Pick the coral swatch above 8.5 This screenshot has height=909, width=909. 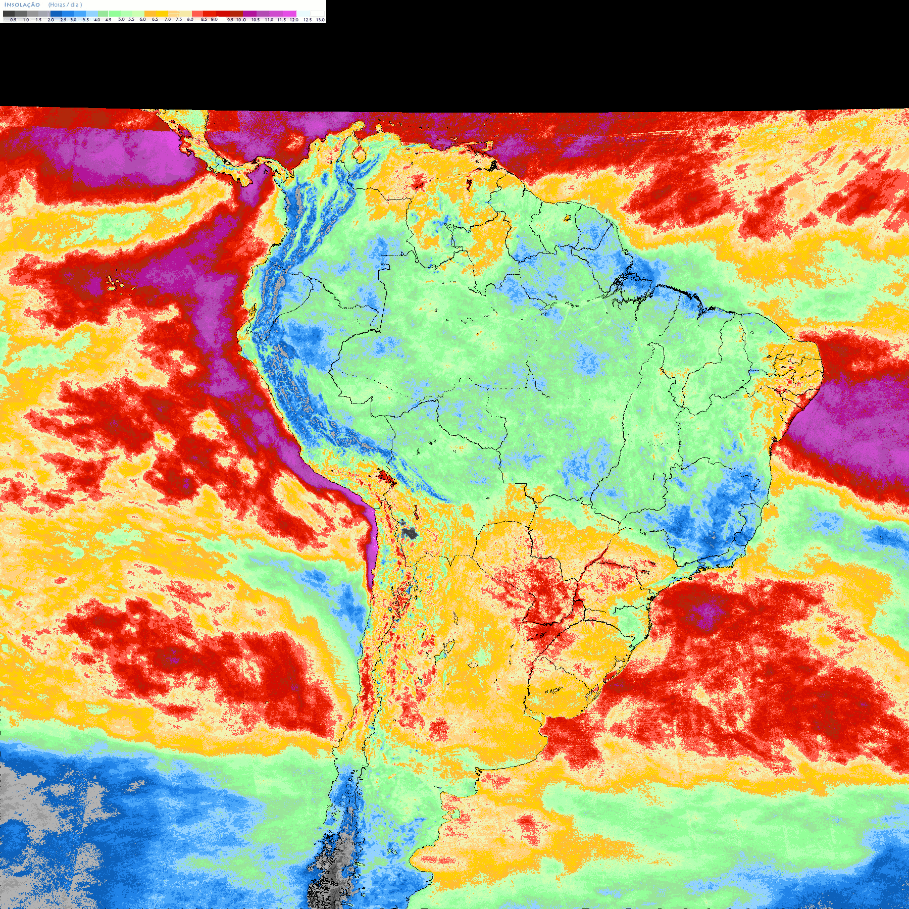[x=197, y=14]
